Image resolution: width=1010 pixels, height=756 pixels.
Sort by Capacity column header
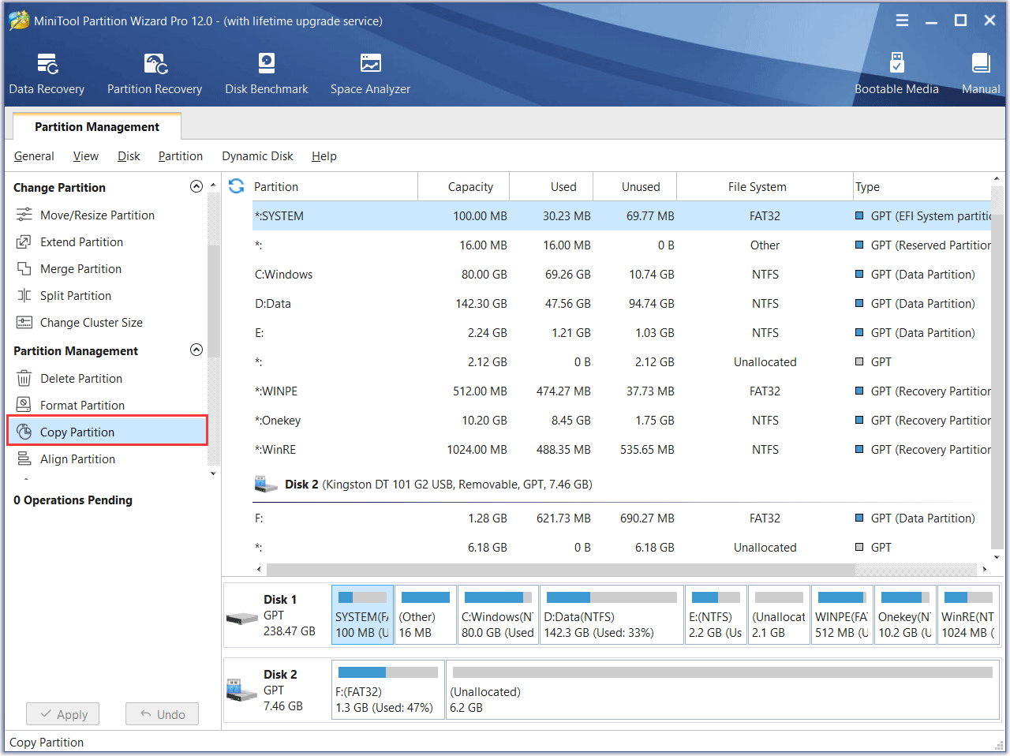coord(464,186)
